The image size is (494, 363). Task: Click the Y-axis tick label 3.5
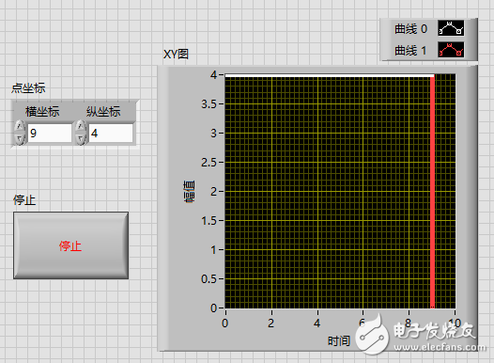click(209, 104)
